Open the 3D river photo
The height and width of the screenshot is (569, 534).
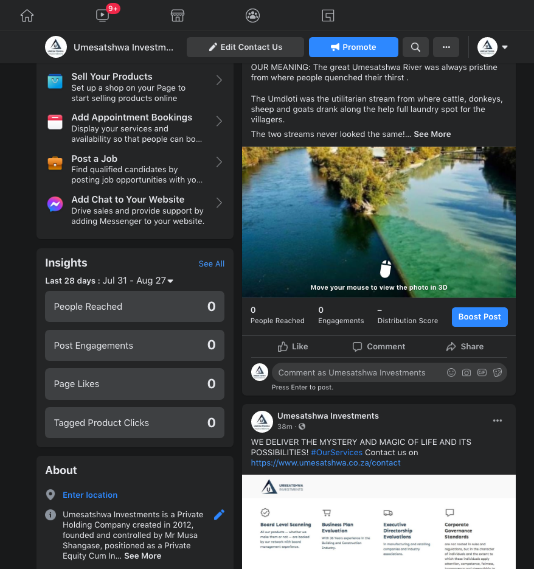tap(379, 222)
